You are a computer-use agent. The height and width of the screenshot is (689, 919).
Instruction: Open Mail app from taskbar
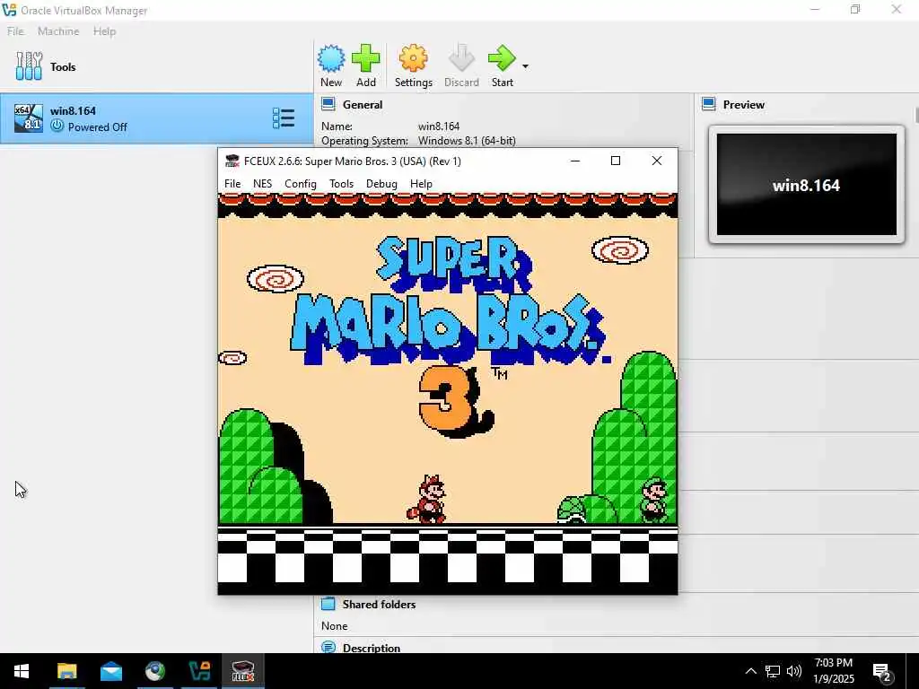(110, 671)
